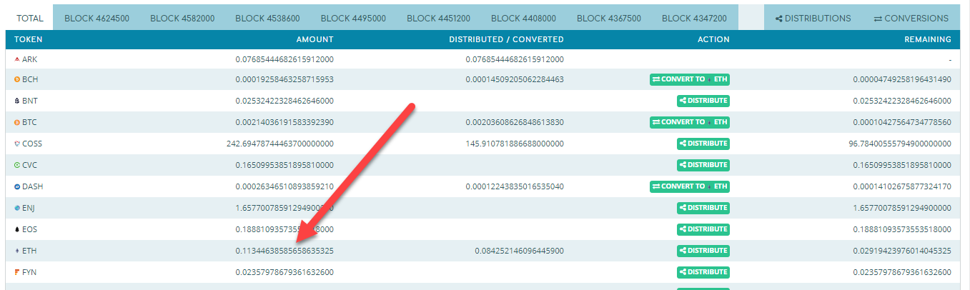Click the ETH diamond icon

point(17,251)
